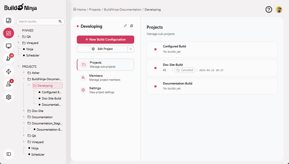289x164 pixels.
Task: Collapse the BuildNinja-Documentation tree node
Action: [24, 79]
